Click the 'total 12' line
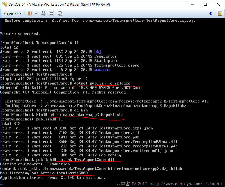The image size is (225, 187). pos(9,47)
